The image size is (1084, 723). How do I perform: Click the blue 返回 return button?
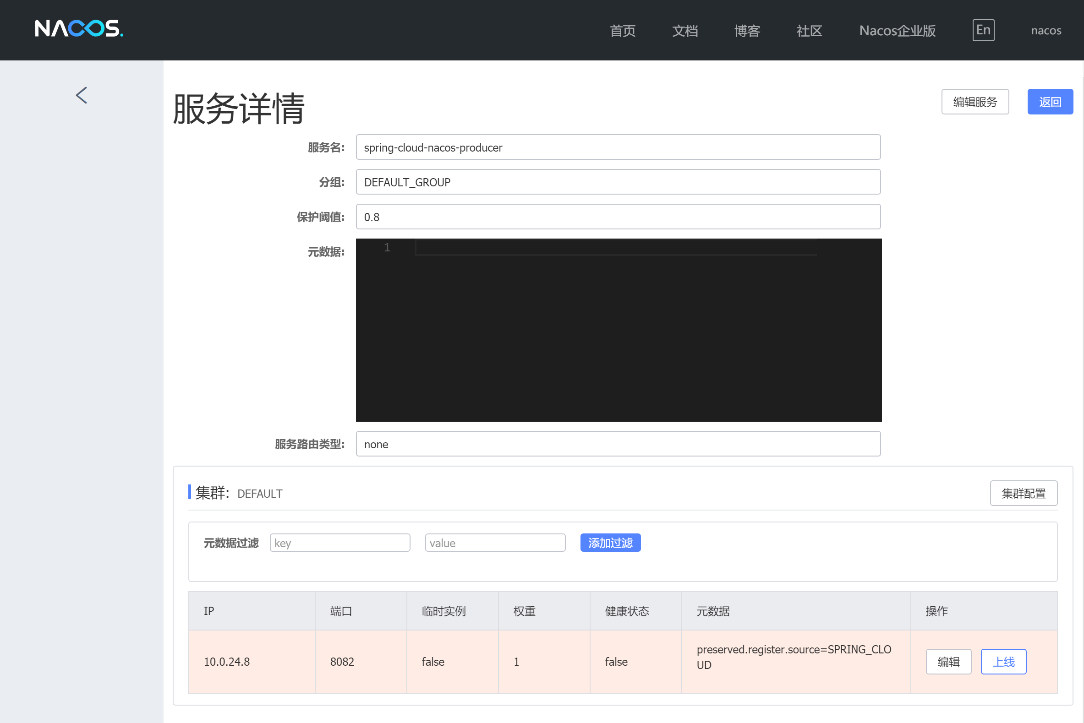(x=1051, y=102)
